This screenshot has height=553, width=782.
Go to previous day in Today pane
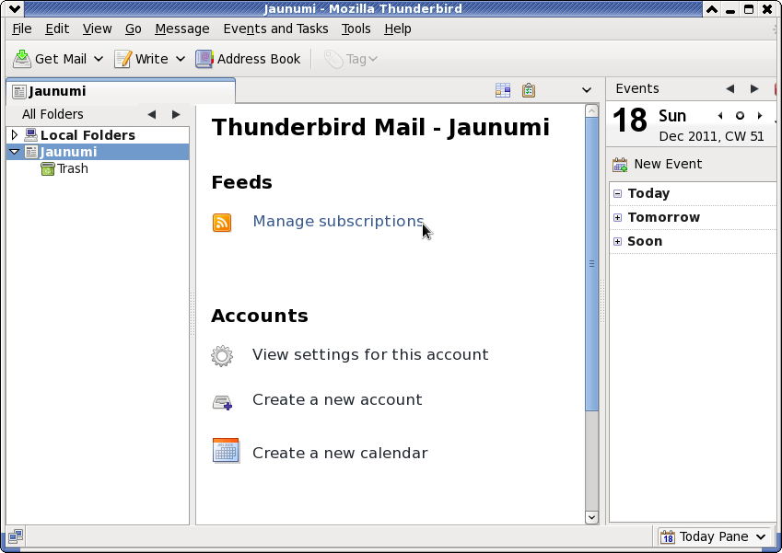(720, 116)
